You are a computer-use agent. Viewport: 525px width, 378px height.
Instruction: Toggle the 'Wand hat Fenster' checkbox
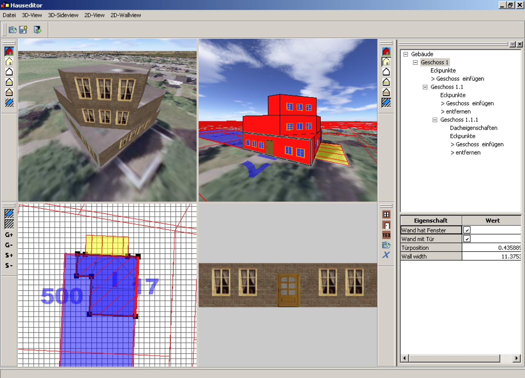[x=467, y=230]
